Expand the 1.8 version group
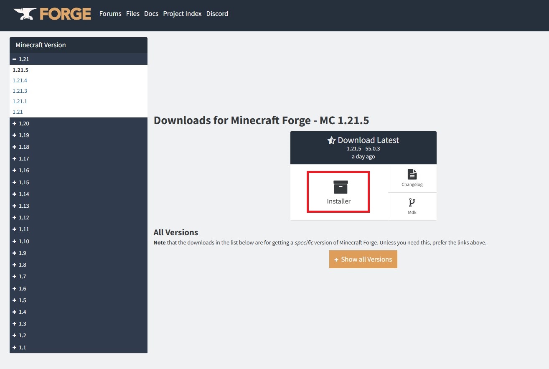 (79, 265)
